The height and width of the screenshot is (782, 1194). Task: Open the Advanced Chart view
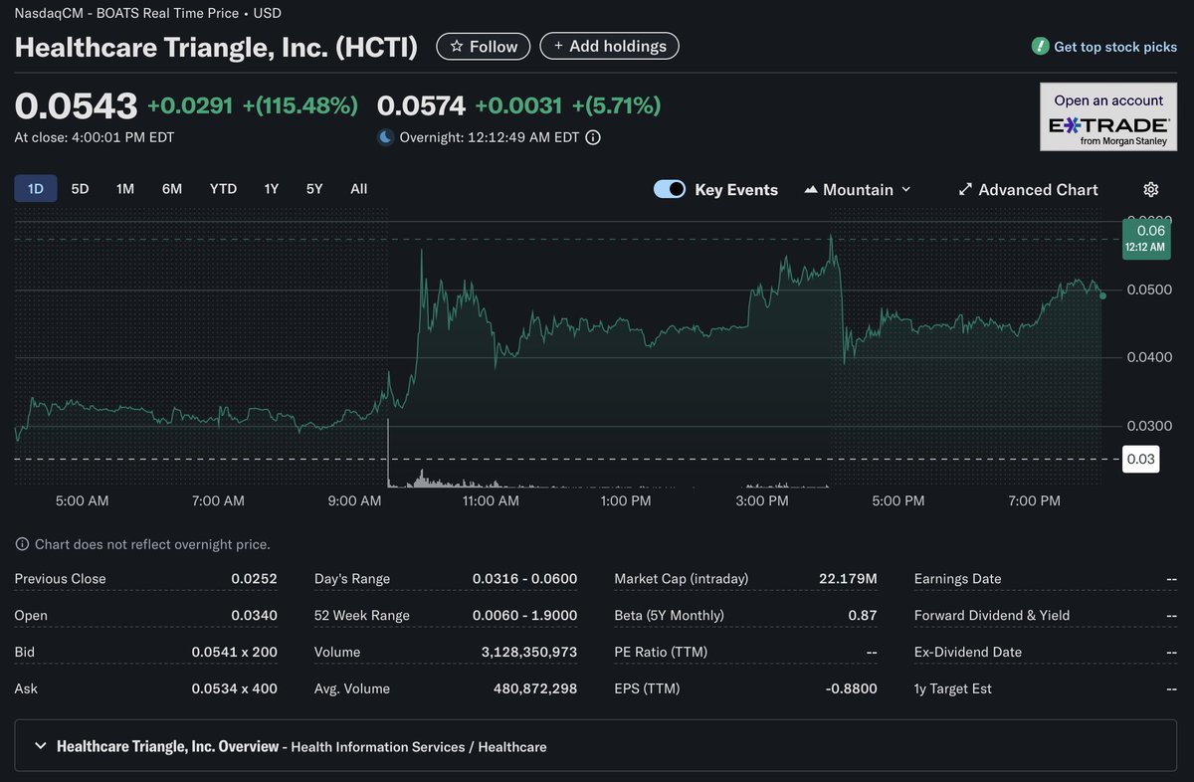pos(1028,189)
